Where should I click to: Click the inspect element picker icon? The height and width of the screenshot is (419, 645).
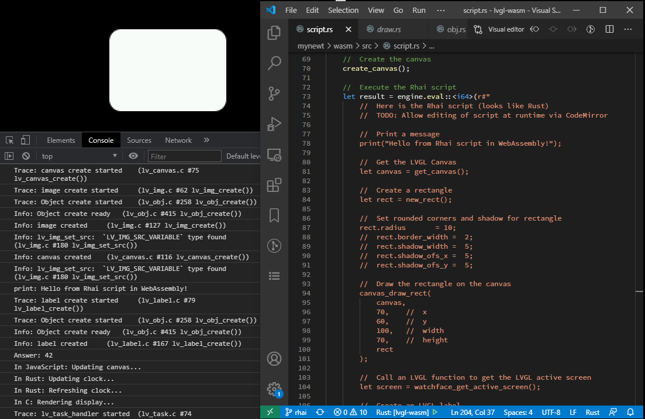coord(10,140)
